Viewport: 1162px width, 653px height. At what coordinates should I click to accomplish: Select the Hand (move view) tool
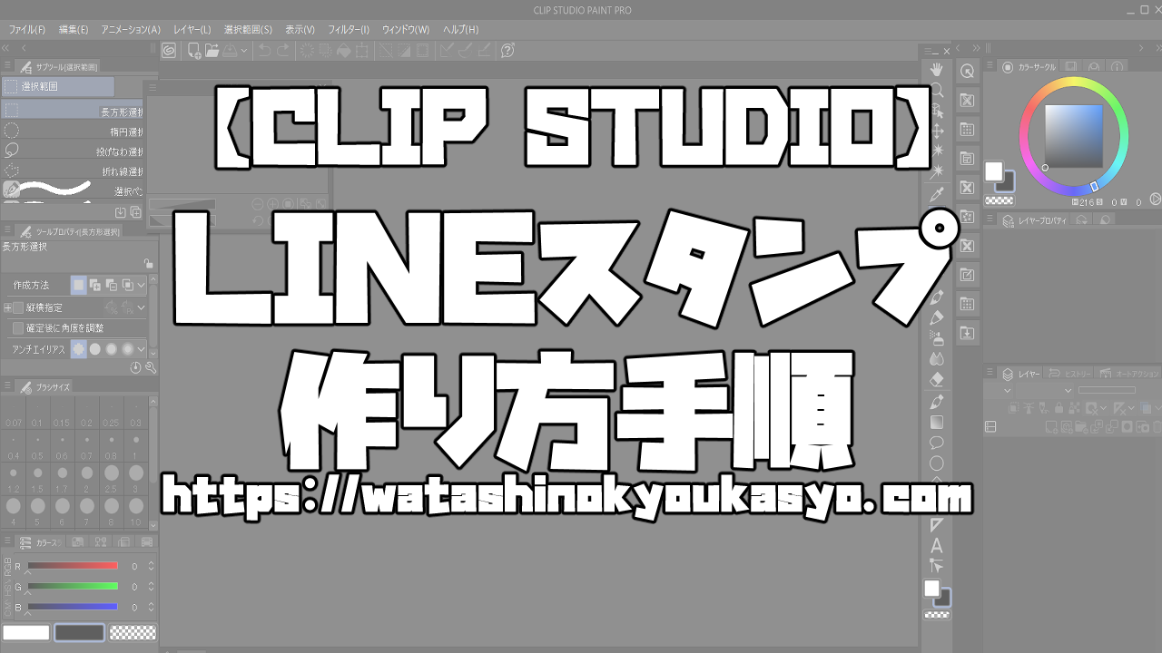coord(936,71)
